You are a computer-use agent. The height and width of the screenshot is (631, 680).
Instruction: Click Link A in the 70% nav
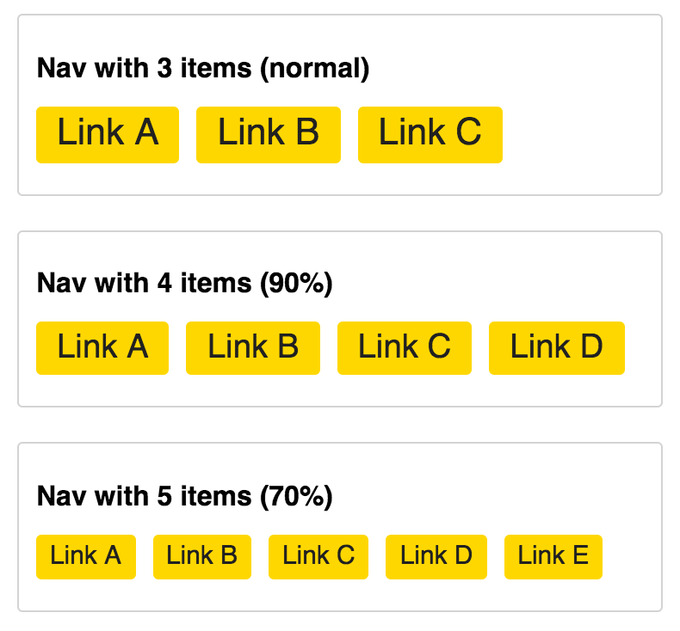tap(86, 556)
